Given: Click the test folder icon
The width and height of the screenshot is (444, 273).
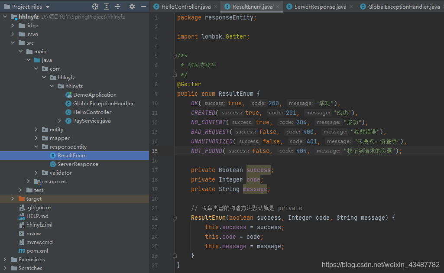Looking at the screenshot, I should (29, 190).
